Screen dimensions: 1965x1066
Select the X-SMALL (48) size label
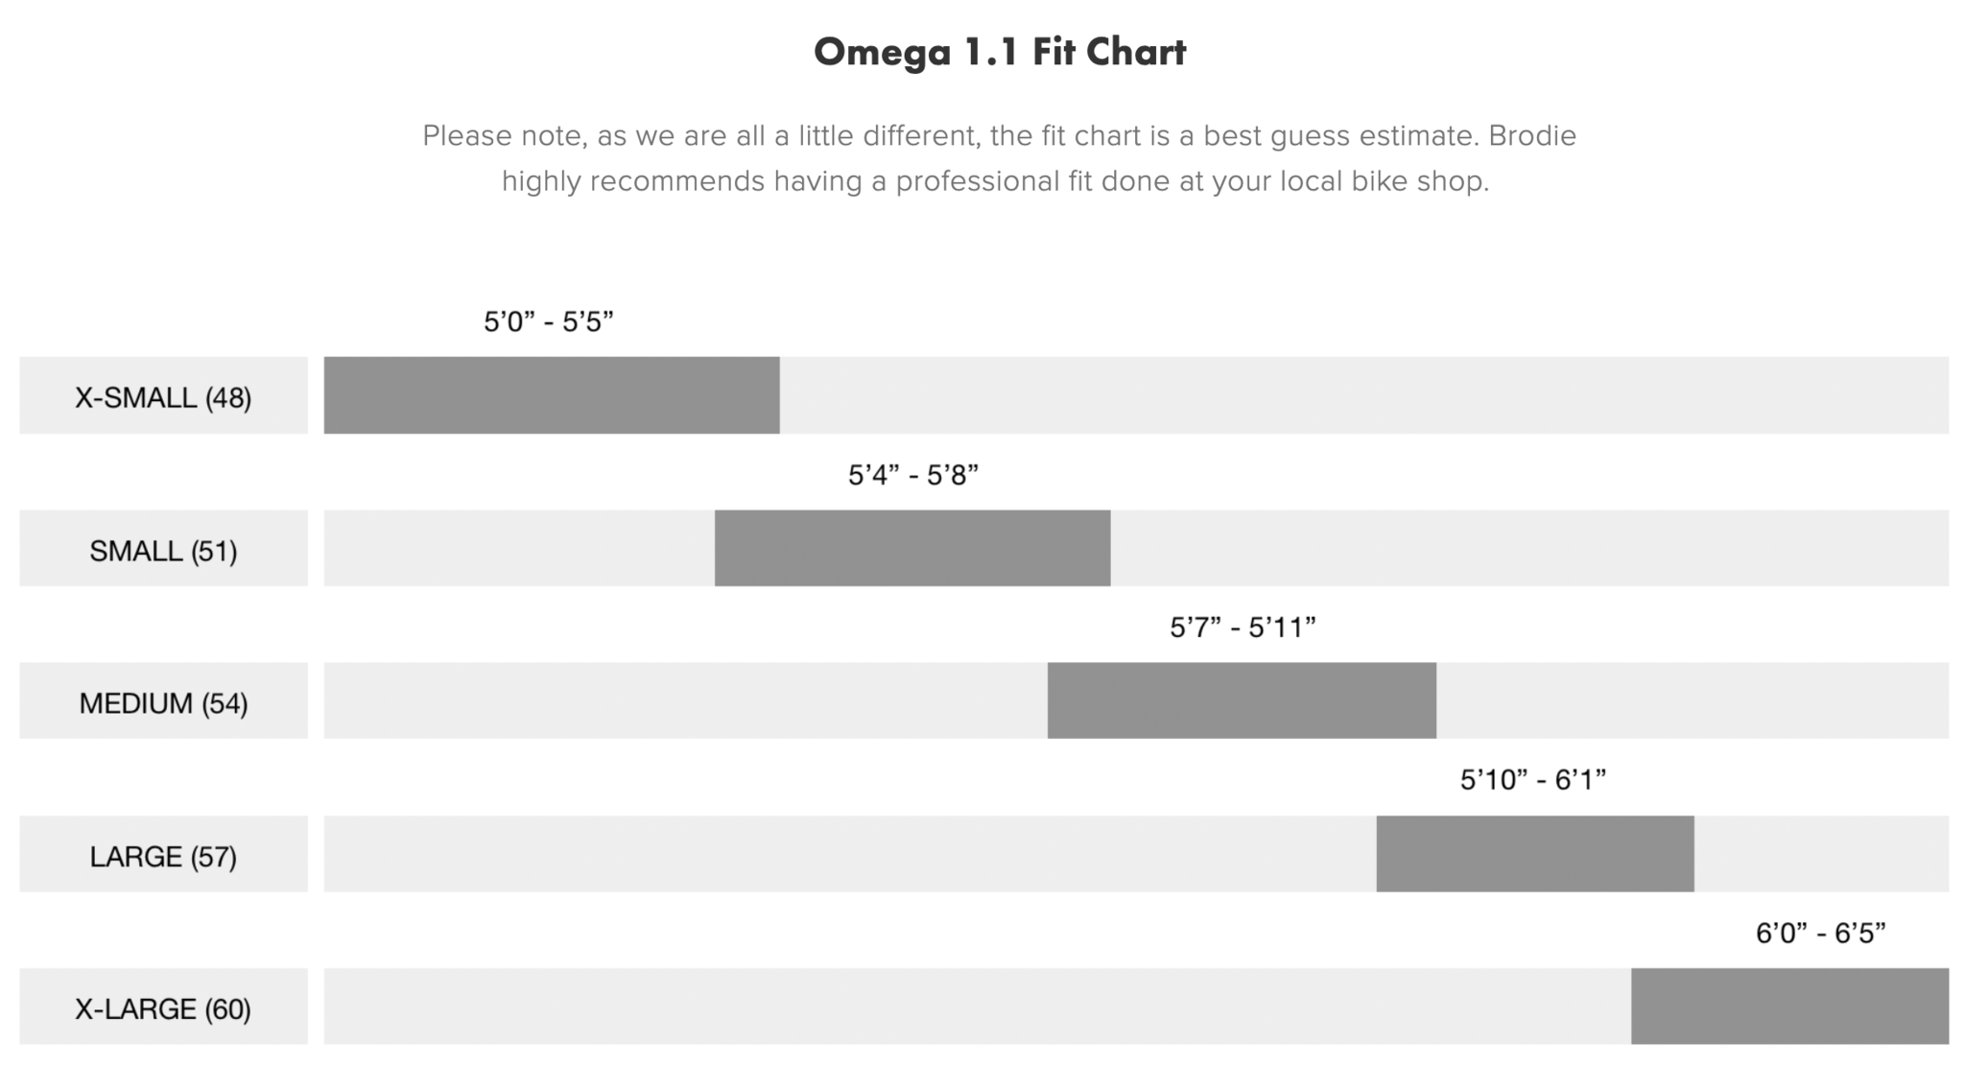(163, 395)
